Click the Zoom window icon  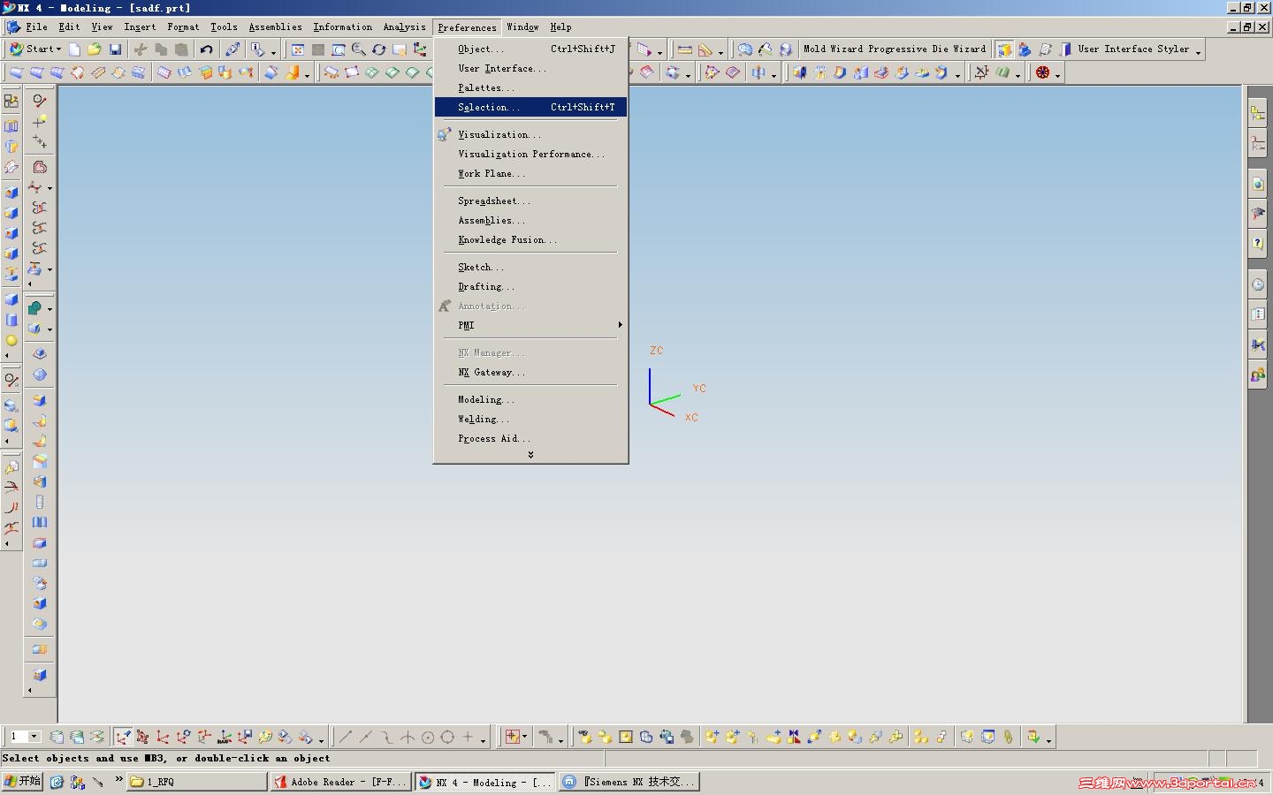tap(338, 49)
